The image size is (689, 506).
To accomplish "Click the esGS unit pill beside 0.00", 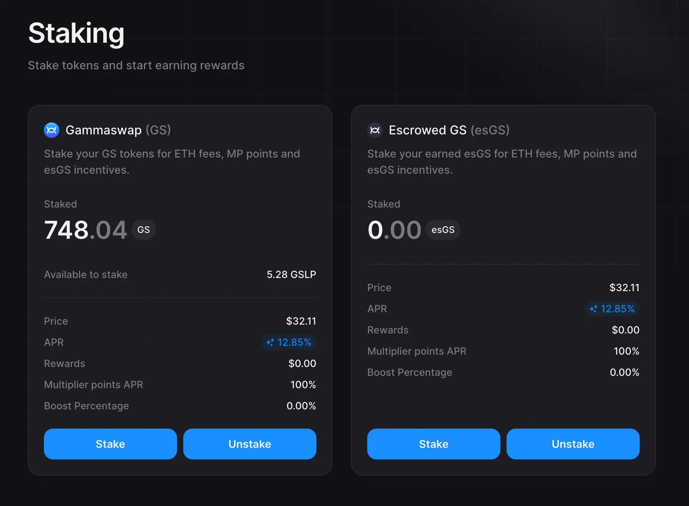I will [x=443, y=230].
